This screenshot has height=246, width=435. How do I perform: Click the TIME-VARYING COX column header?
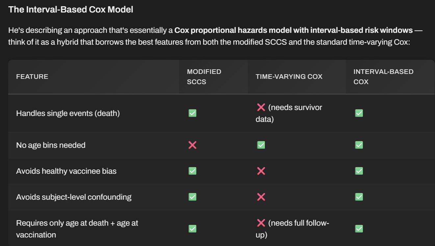coord(289,77)
